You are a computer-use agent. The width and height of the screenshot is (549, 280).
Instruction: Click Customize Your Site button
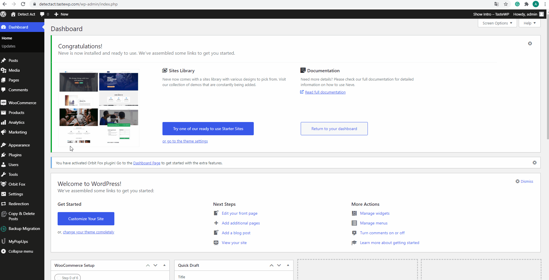click(x=86, y=219)
